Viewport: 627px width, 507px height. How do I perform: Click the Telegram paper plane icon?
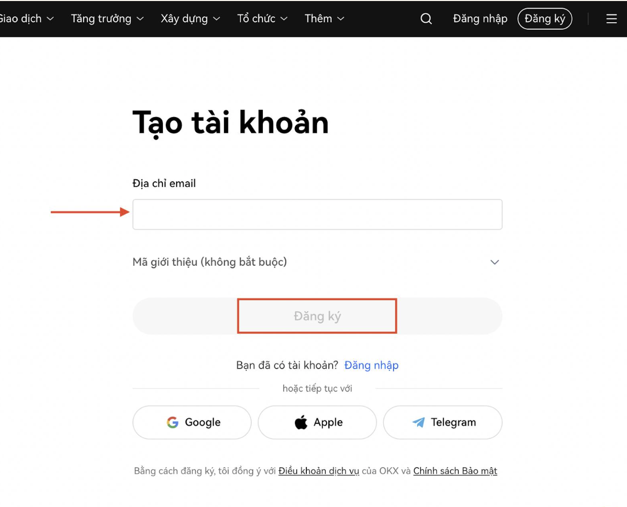[x=419, y=422]
